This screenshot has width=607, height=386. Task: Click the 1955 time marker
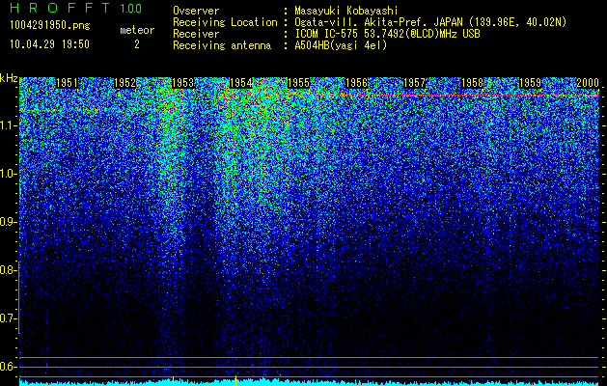(298, 83)
